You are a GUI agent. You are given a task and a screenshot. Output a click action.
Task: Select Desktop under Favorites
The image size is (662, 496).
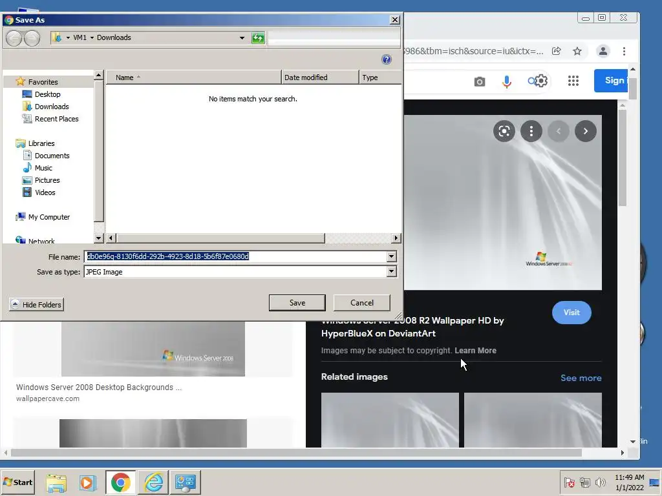47,94
